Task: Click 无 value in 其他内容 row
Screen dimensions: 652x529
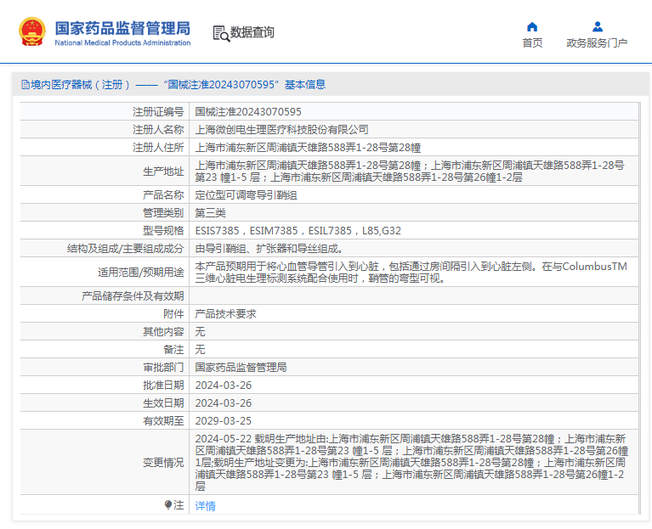Action: (200, 331)
